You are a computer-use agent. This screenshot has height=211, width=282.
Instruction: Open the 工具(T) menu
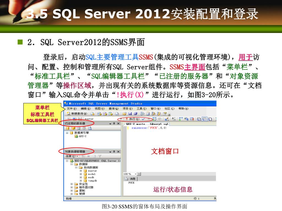(x=142, y=109)
